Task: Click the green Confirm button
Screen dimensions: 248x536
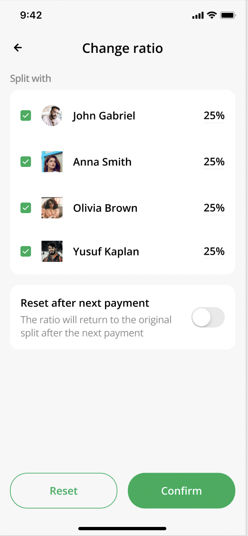Action: [181, 491]
